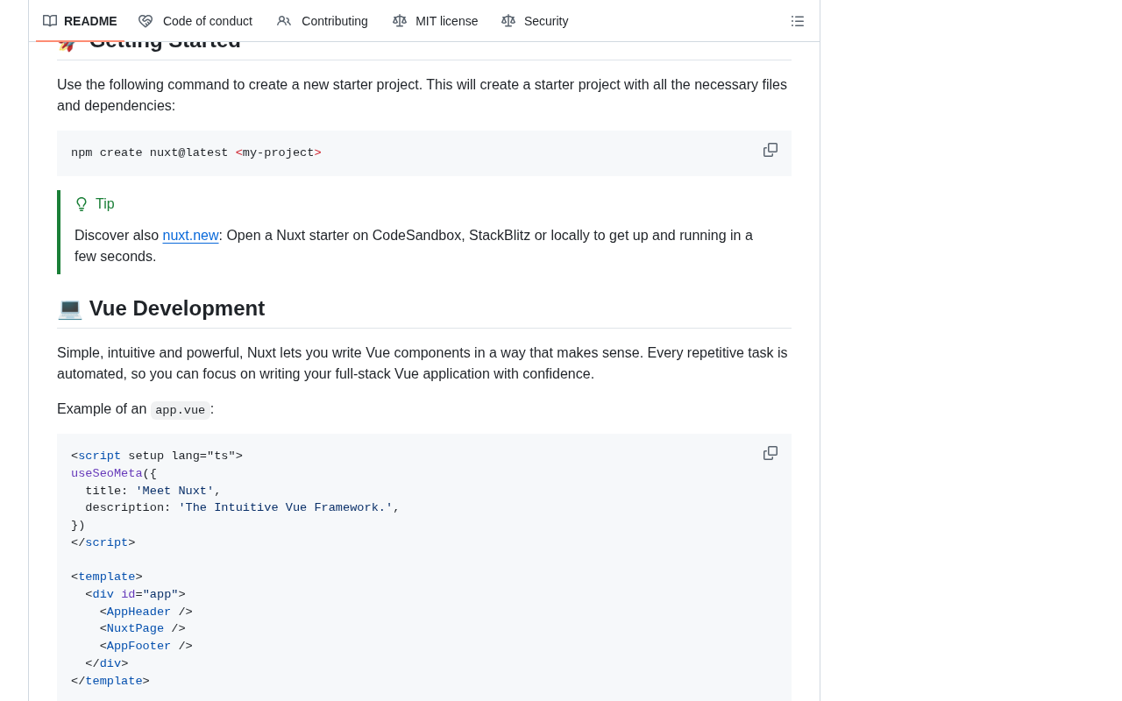This screenshot has height=701, width=1122.
Task: Click the useSeoMeta code line
Action: (x=114, y=473)
